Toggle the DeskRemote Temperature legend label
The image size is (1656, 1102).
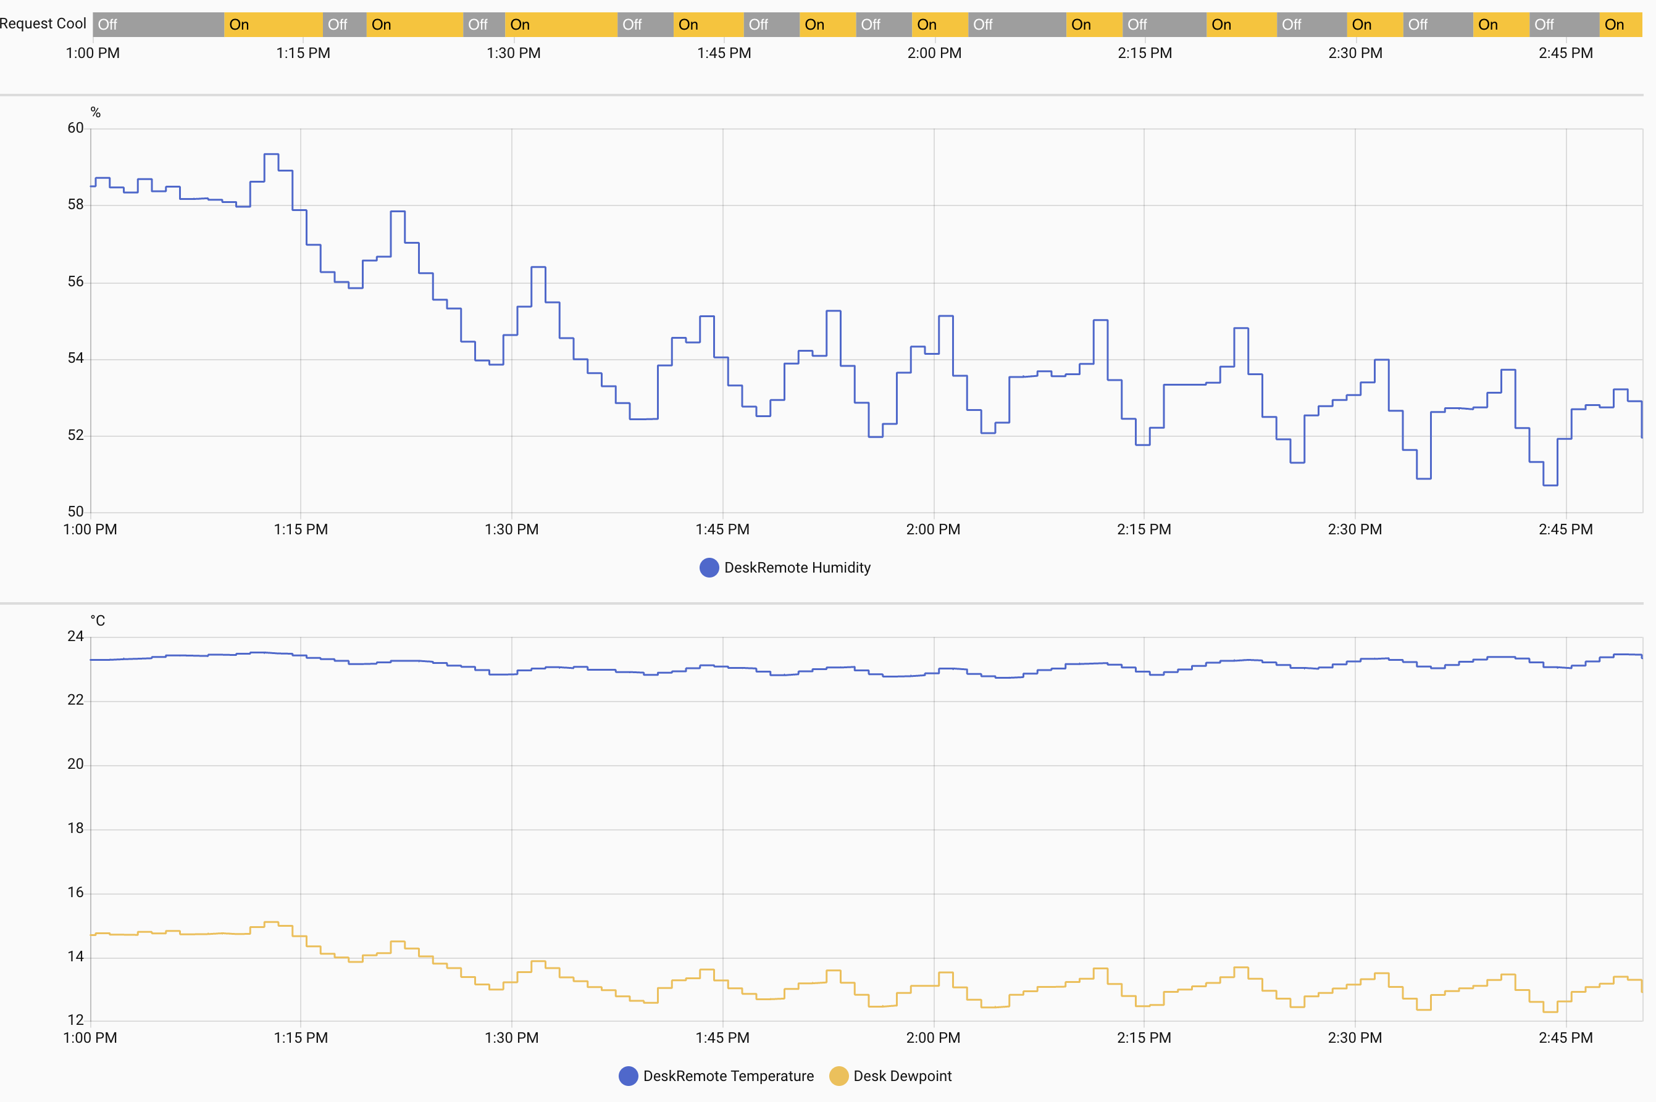pos(728,1076)
